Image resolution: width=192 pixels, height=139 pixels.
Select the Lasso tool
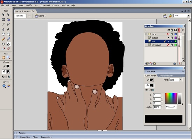coord(8,24)
